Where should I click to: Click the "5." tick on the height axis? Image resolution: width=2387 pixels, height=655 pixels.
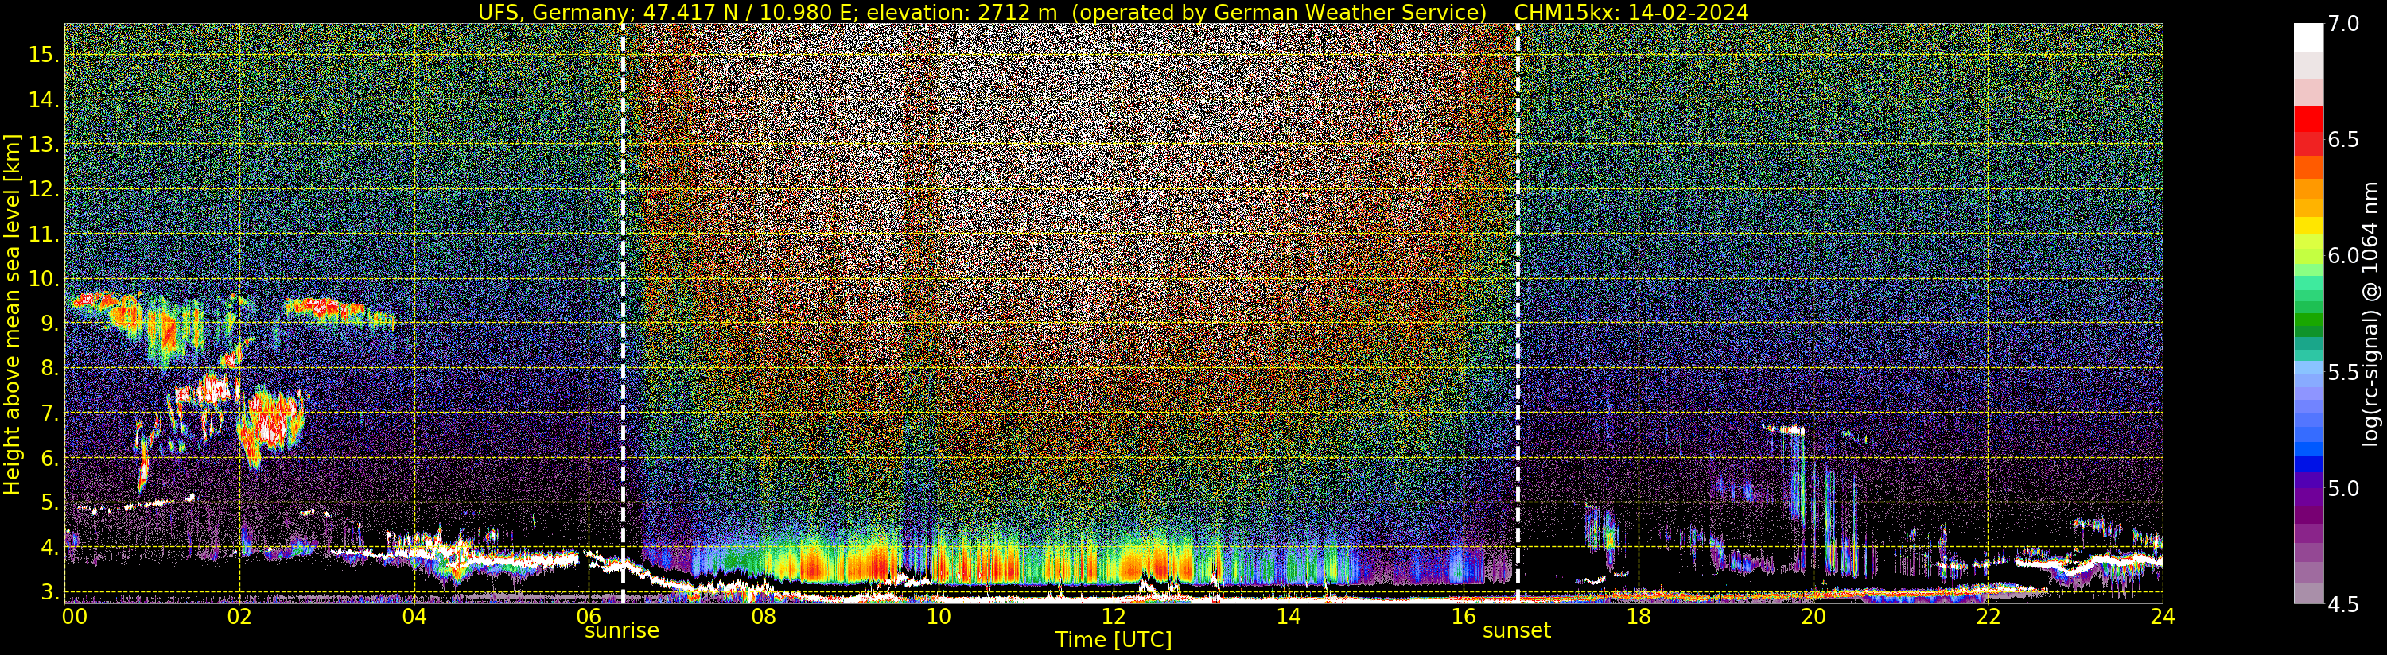coord(49,503)
